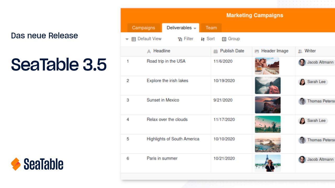Click the Filter funnel icon
Screen dimensions: 335x188
pos(180,39)
